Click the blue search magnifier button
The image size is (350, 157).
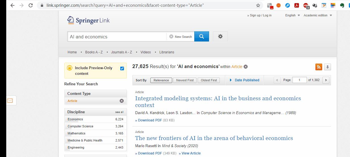202,36
